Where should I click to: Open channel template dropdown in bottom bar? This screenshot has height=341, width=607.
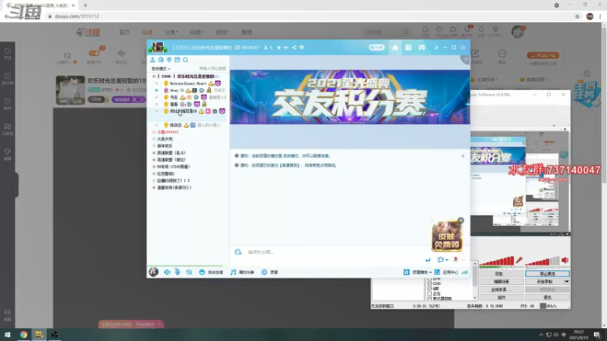coord(418,272)
